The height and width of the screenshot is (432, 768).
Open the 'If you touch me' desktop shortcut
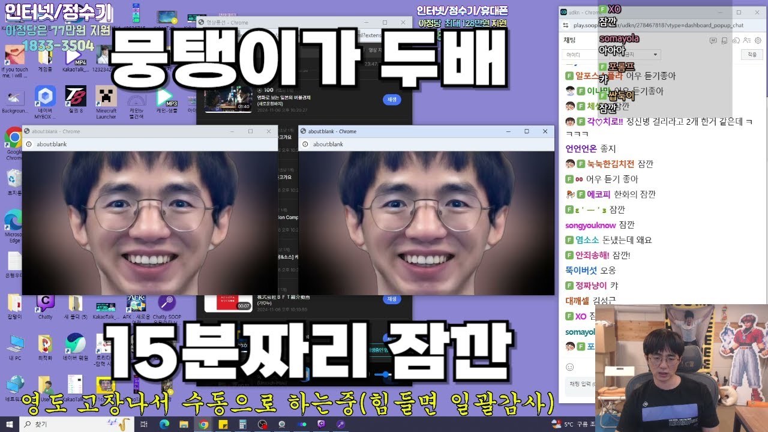[14, 62]
